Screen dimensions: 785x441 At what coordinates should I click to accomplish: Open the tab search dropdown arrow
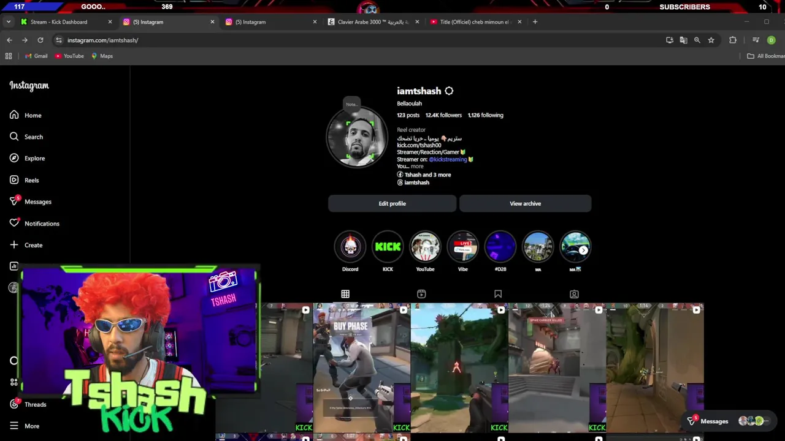tap(8, 22)
